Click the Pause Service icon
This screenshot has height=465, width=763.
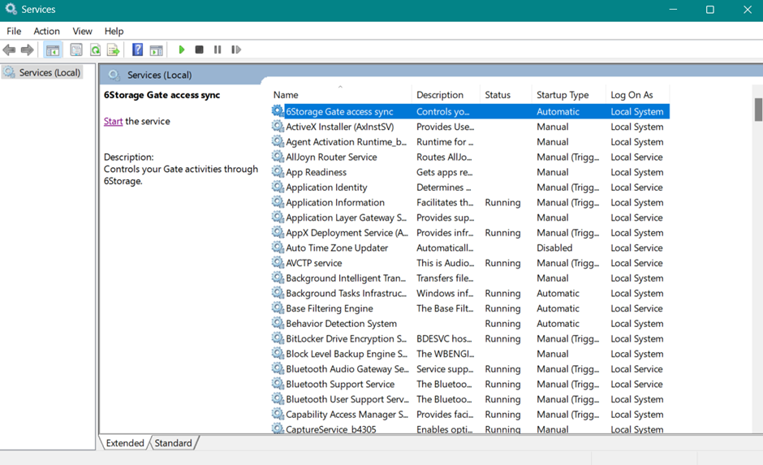click(x=218, y=50)
